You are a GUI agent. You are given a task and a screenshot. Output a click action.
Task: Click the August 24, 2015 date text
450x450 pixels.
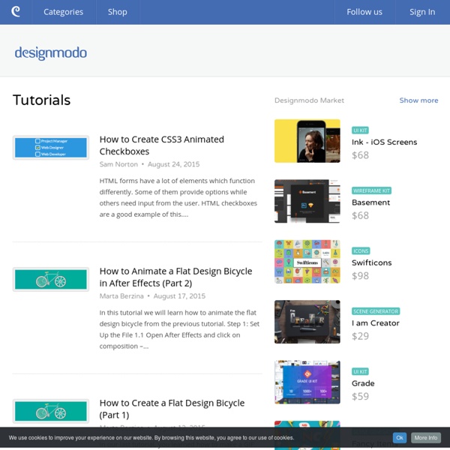tap(174, 164)
